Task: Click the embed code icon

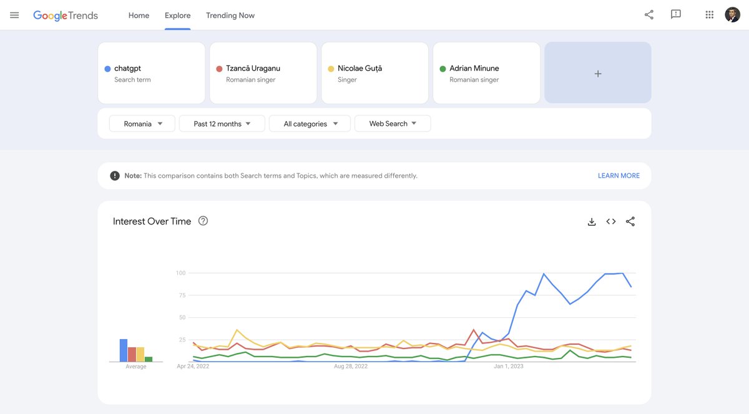Action: tap(611, 221)
